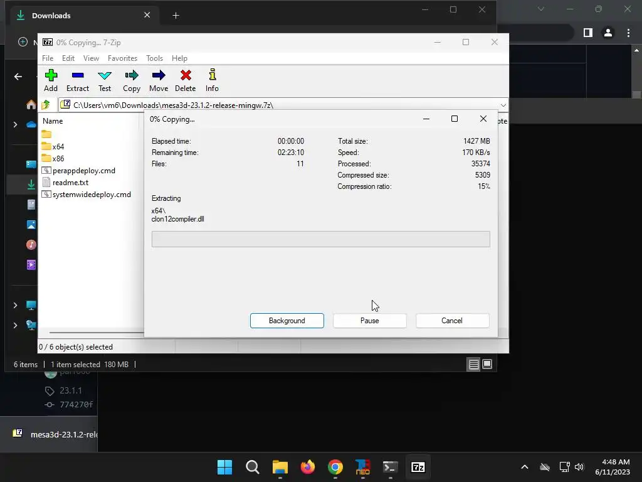The height and width of the screenshot is (482, 642).
Task: Close the Downloads tab in File Explorer
Action: point(147,15)
